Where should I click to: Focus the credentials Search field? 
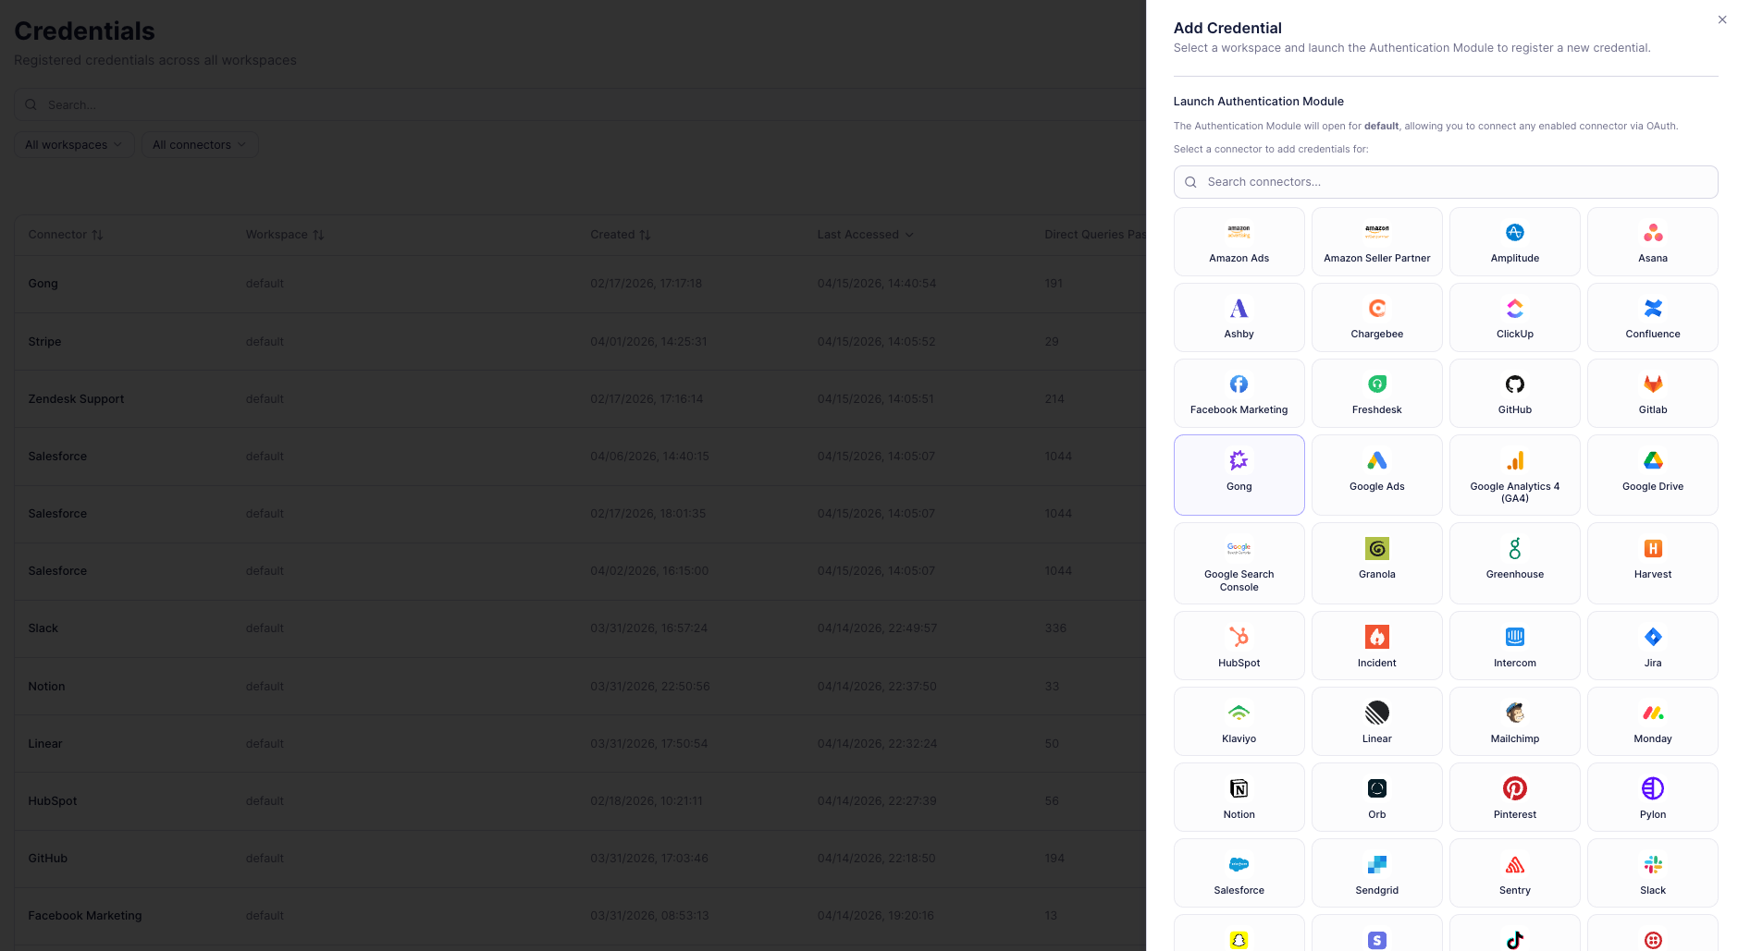pos(580,104)
